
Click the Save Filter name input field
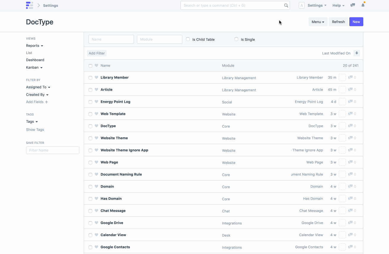[x=53, y=150]
